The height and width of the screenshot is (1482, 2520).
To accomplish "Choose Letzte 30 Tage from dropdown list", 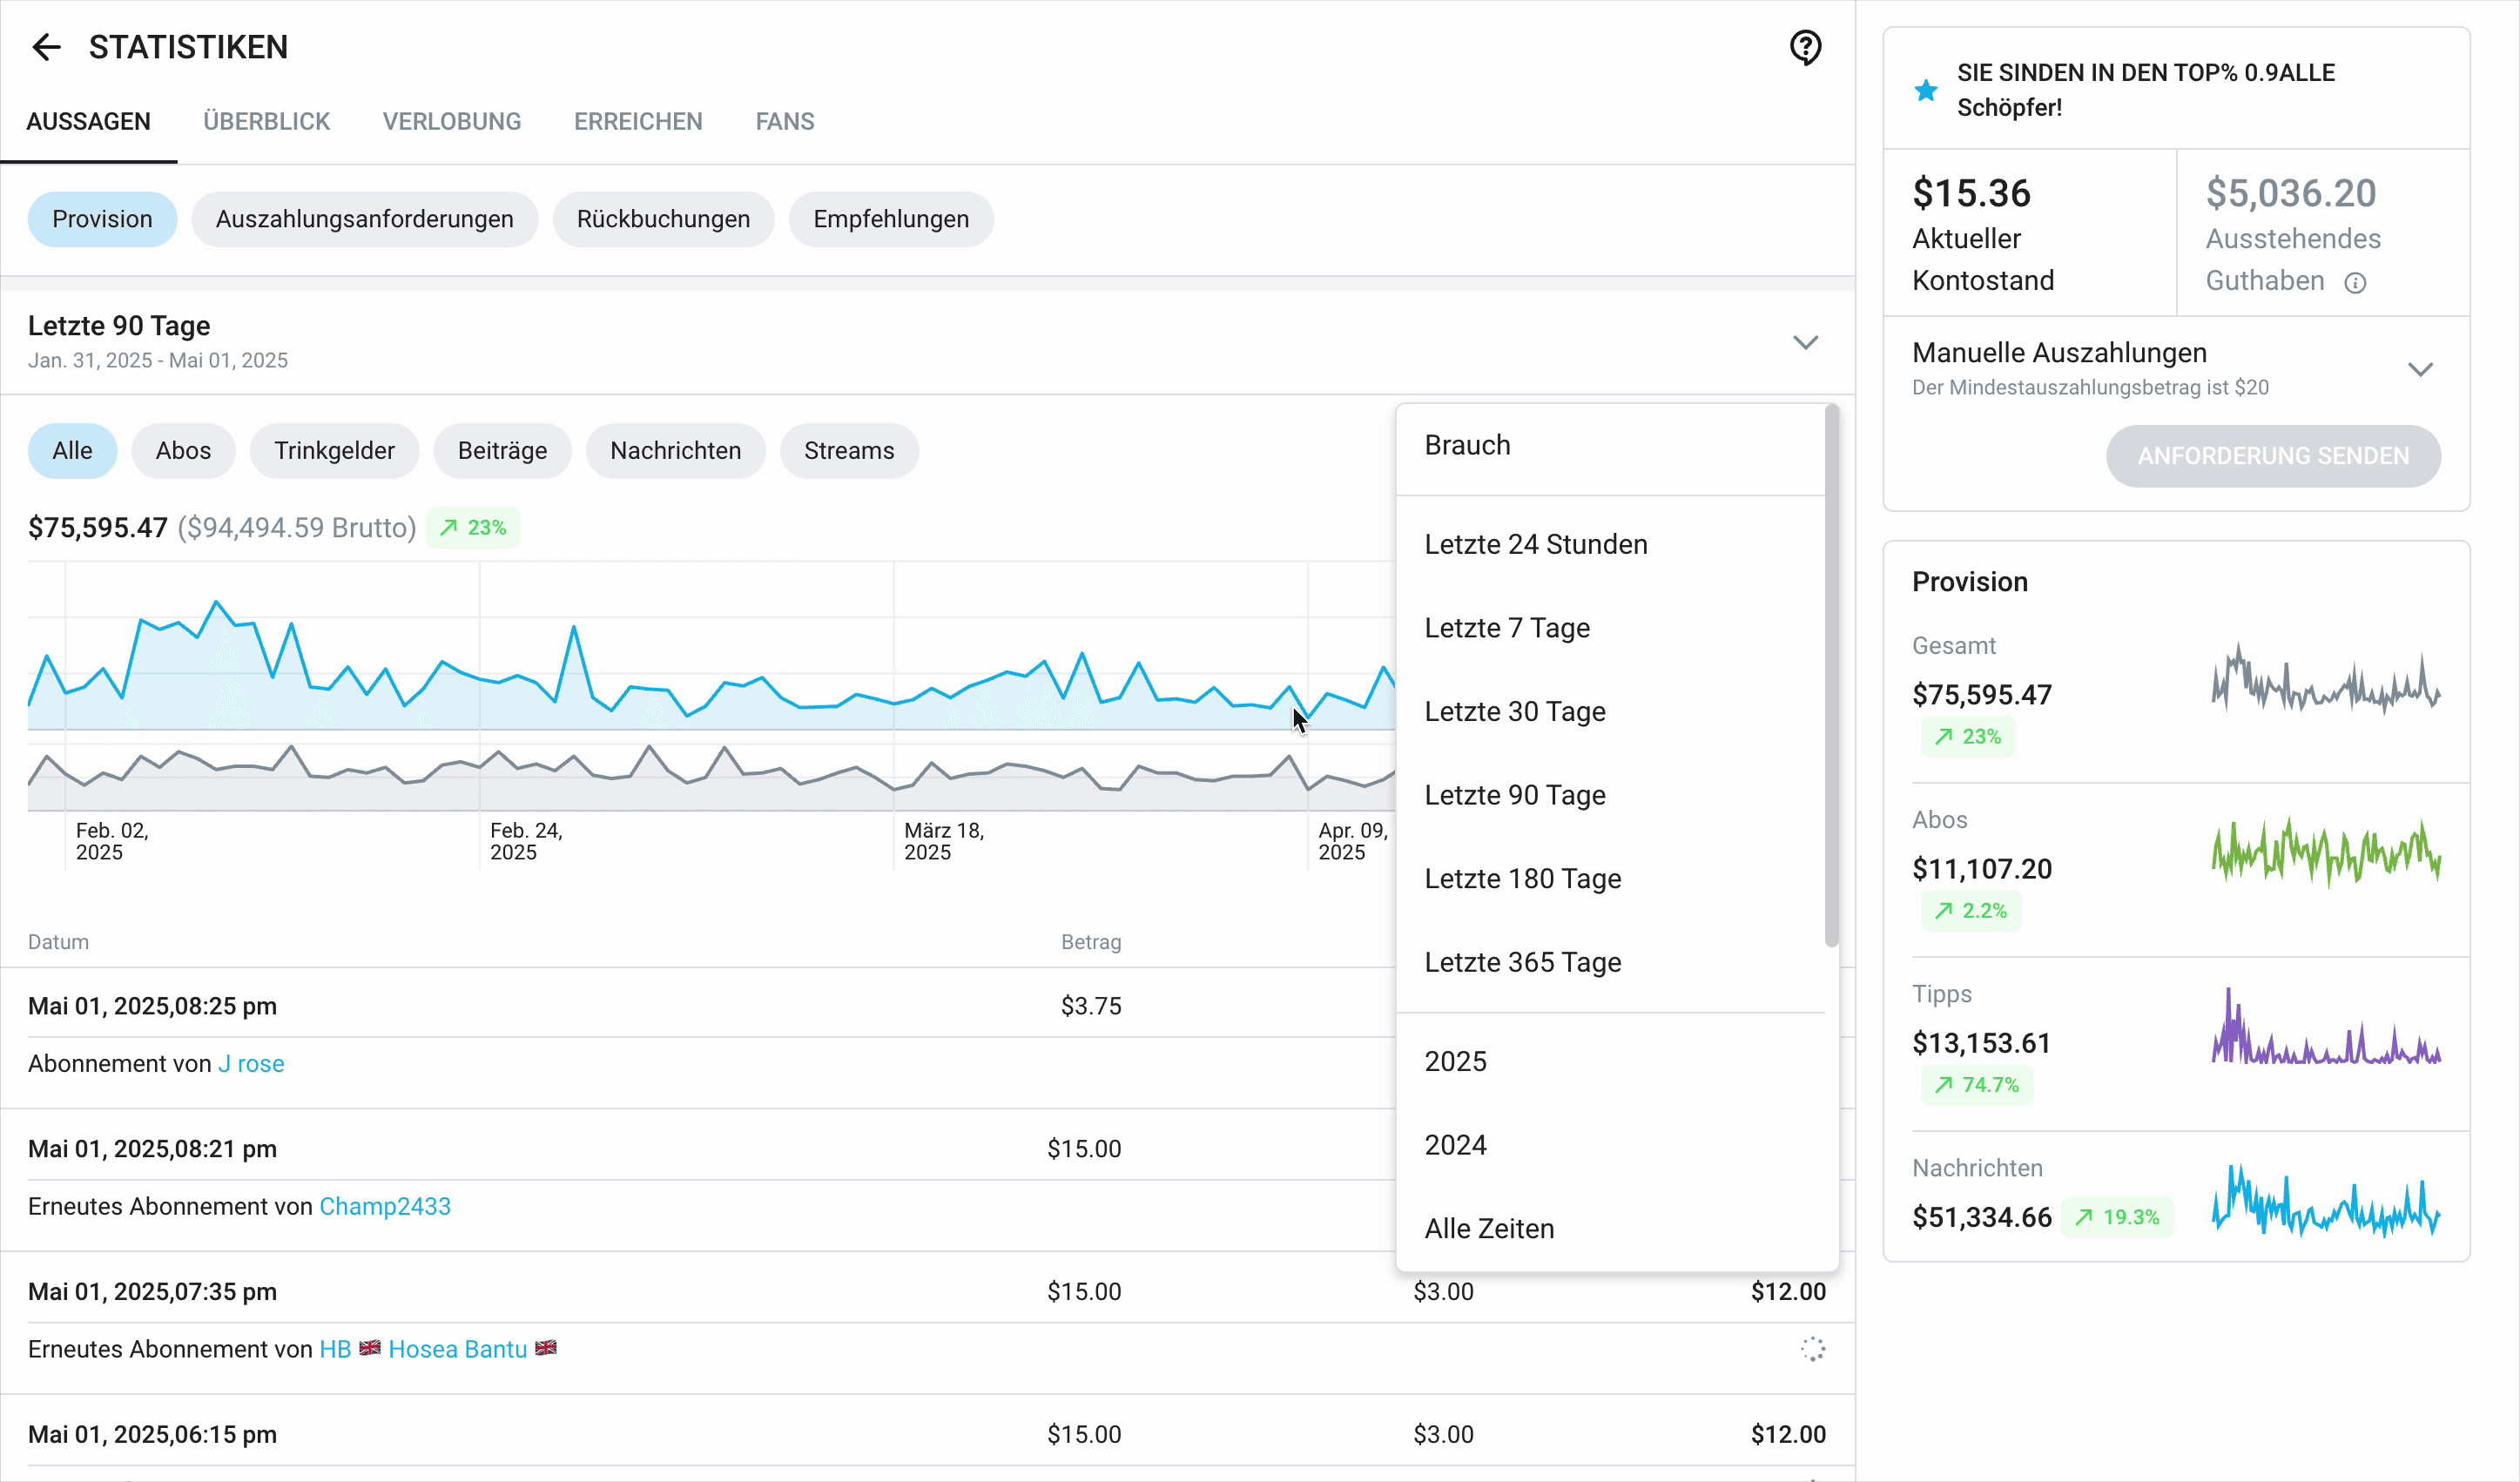I will [1514, 711].
